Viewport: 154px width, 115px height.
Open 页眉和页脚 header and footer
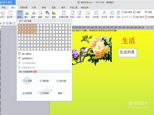[x=64, y=15]
